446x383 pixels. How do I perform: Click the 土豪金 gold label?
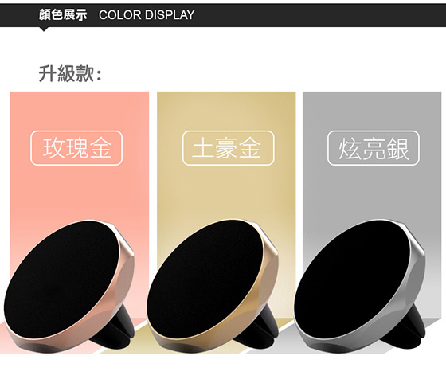(228, 148)
